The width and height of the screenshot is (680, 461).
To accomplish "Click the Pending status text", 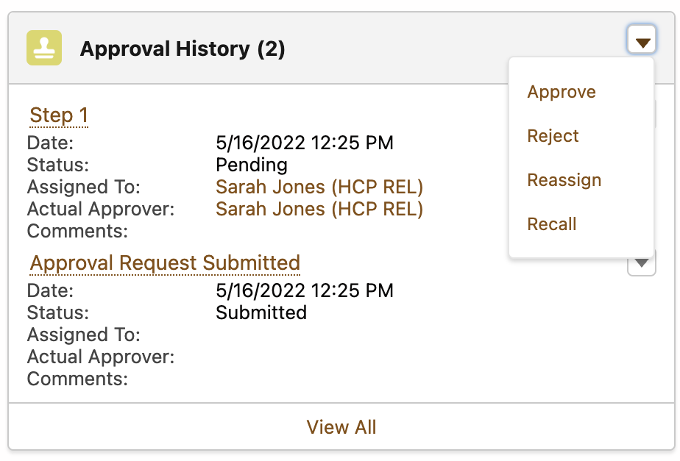I will 252,165.
